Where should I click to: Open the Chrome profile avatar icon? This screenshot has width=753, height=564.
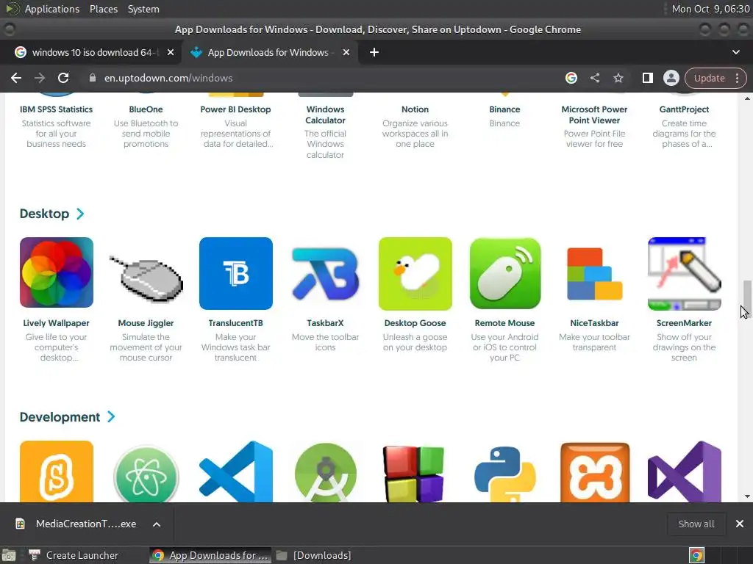coord(671,78)
